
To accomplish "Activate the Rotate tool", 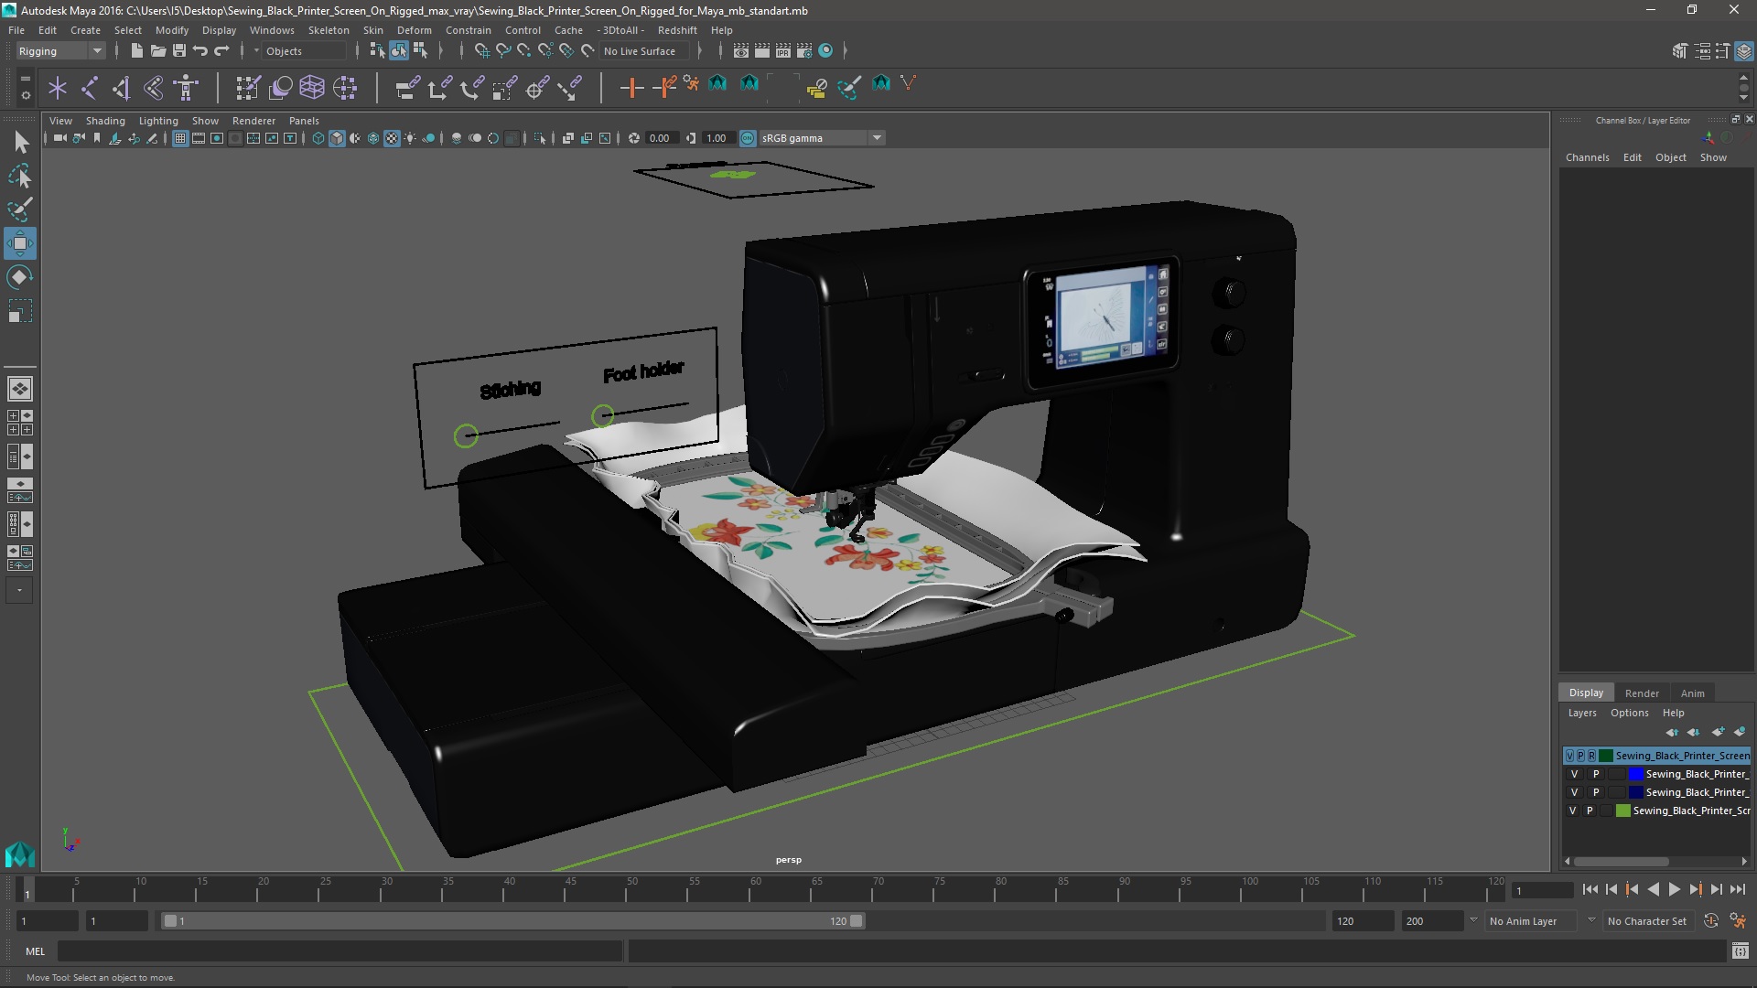I will coord(19,277).
